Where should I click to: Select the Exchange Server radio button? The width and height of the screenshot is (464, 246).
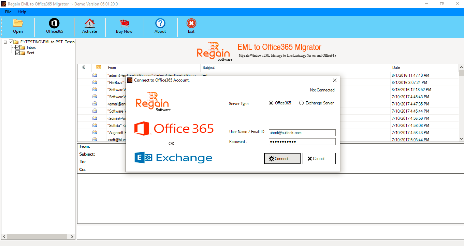point(301,103)
